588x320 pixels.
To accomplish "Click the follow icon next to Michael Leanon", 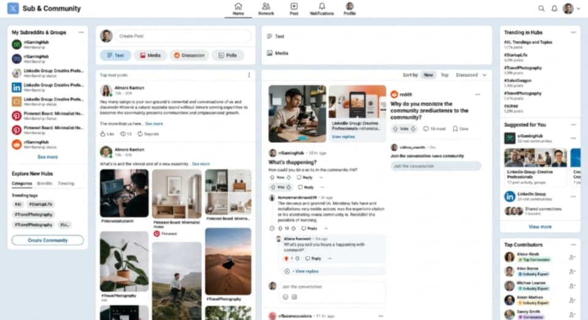I will 572,286.
